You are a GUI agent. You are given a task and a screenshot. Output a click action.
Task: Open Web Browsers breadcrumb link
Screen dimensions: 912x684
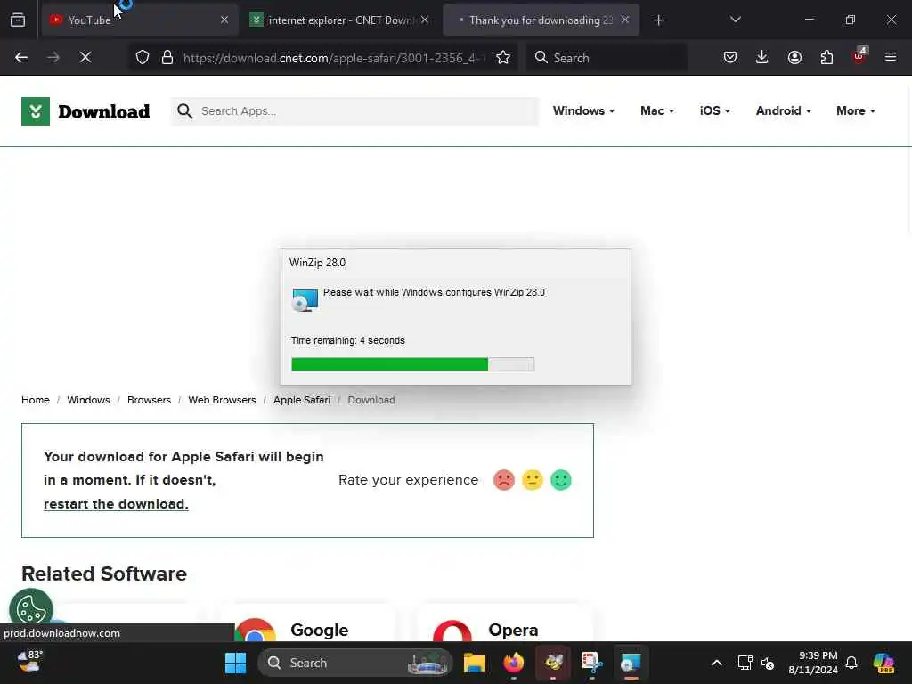coord(222,400)
